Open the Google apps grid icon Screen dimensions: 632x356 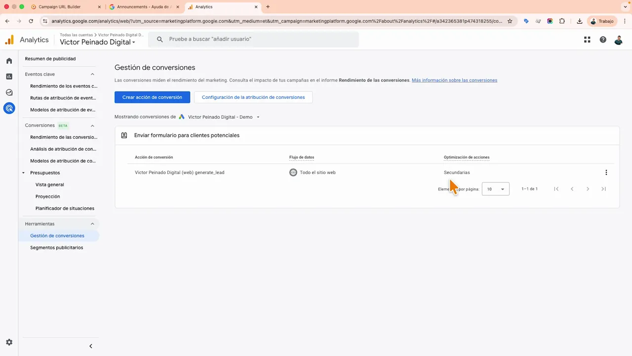pos(587,40)
